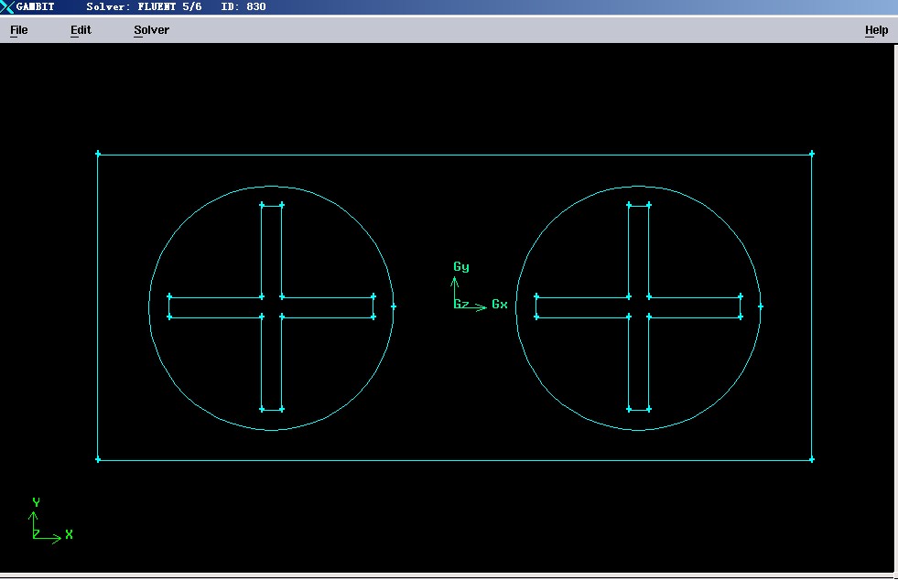Pick lower-right end vertex of right cross's right arm

click(x=741, y=317)
